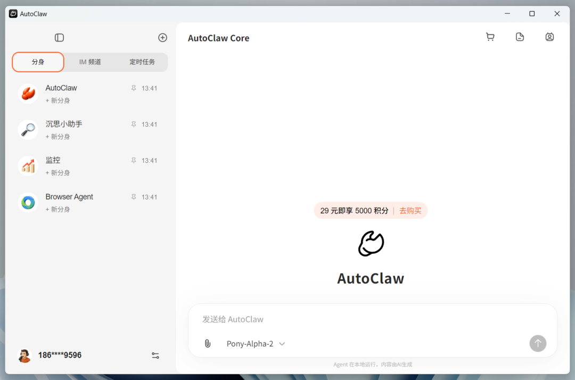This screenshot has width=575, height=380.
Task: Attach a file via the paperclip icon
Action: pyautogui.click(x=207, y=343)
